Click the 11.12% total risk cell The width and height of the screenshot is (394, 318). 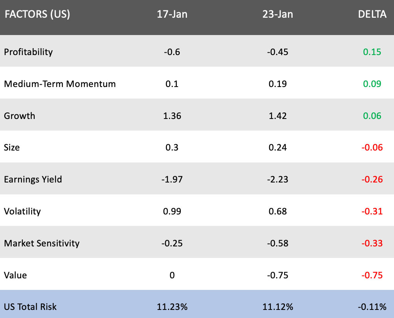point(277,307)
